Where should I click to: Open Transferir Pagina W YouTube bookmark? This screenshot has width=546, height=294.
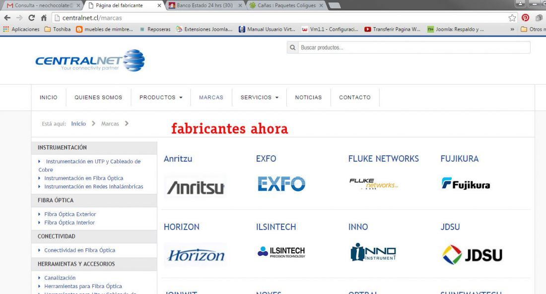393,29
